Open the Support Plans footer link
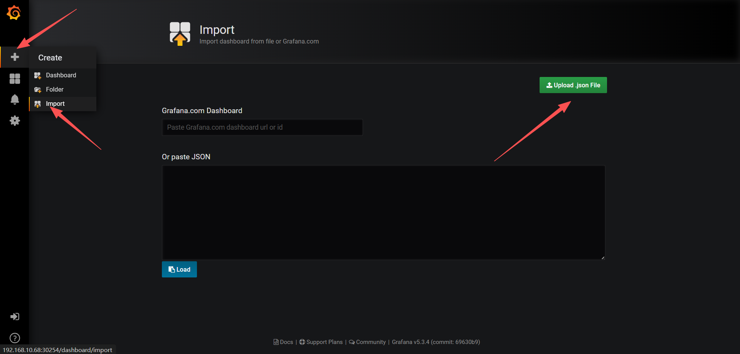 click(321, 342)
